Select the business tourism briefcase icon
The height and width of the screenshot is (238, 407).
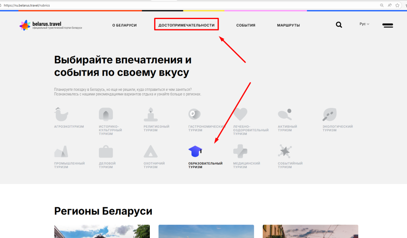[x=106, y=151]
